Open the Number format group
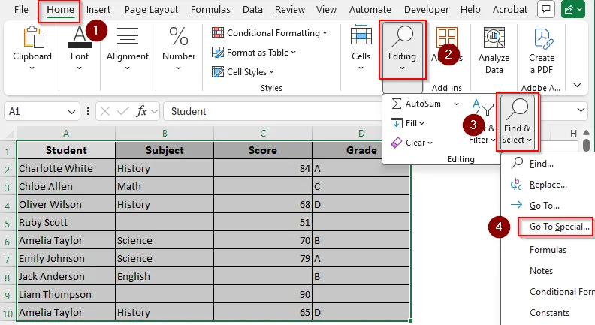Viewport: 595px width, 325px height. (178, 48)
